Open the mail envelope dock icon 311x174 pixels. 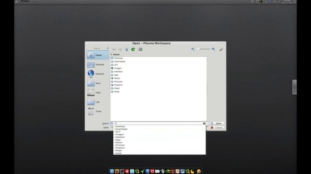(157, 171)
